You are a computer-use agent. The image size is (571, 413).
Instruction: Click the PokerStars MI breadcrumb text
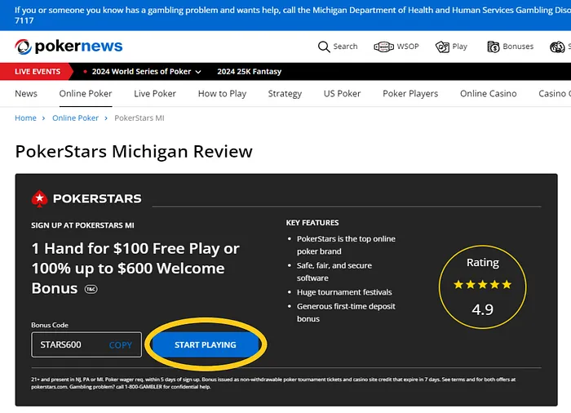139,118
